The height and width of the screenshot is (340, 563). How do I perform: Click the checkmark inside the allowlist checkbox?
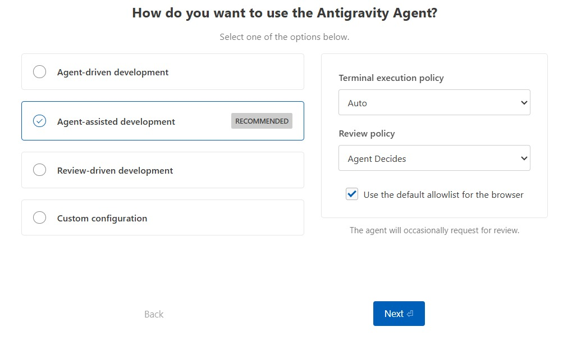tap(351, 194)
